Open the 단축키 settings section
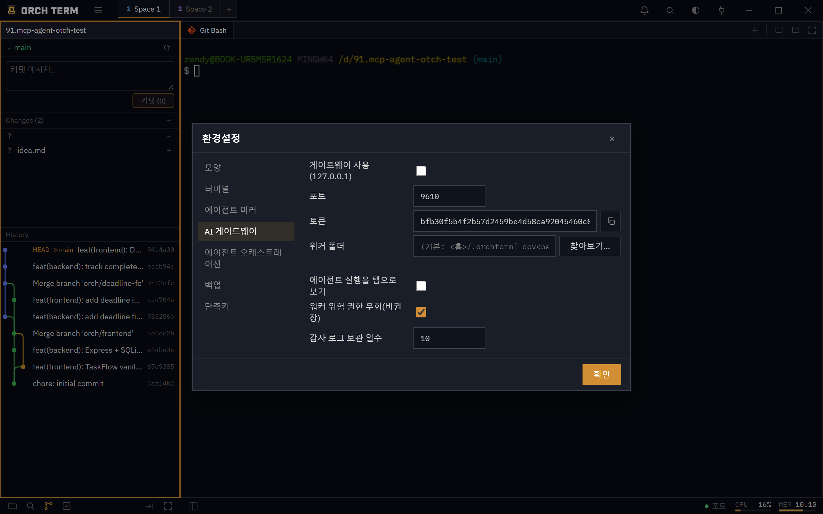The image size is (823, 514). click(x=246, y=306)
